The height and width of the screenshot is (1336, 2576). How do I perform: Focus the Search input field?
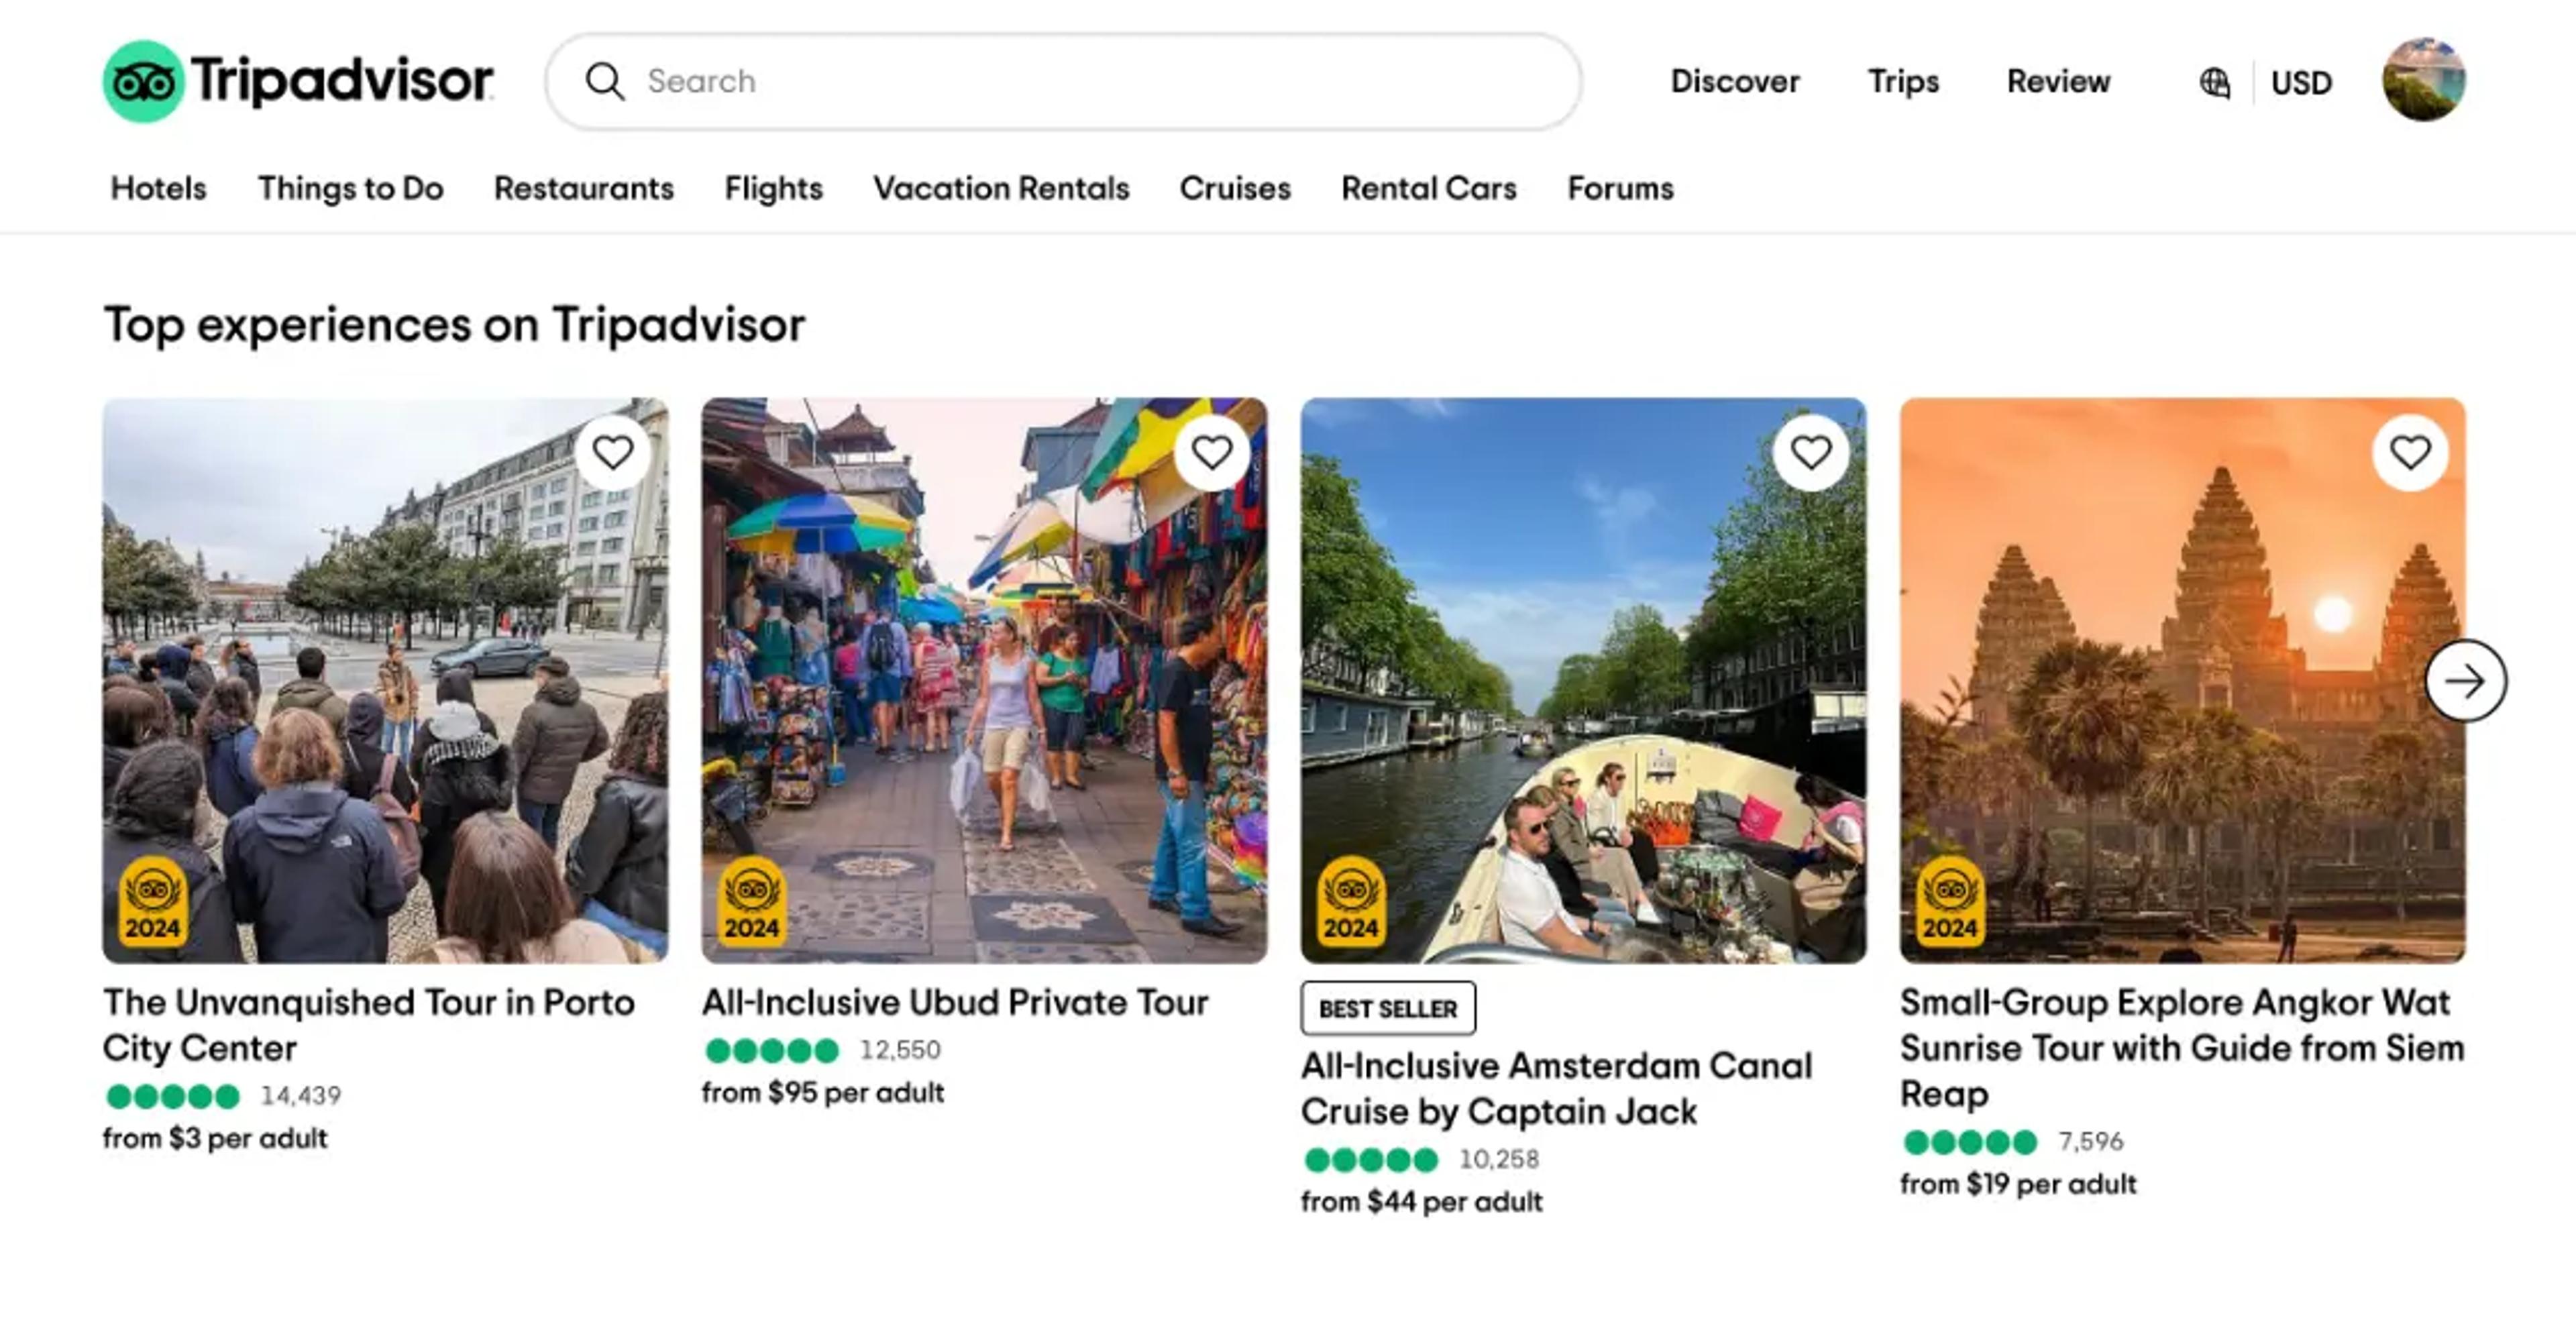point(1063,81)
